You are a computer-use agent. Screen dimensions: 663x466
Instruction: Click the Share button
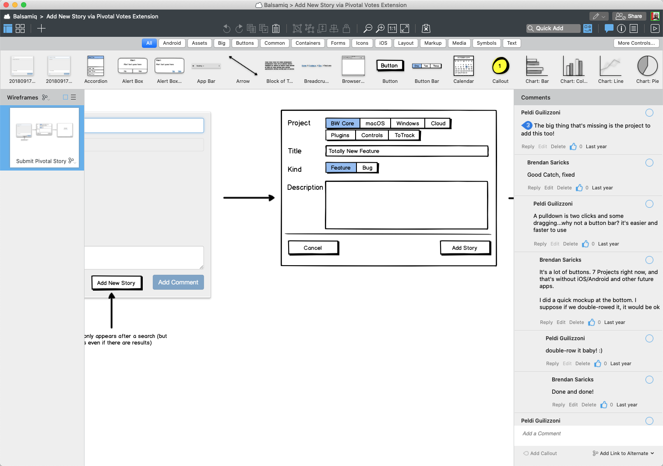pyautogui.click(x=629, y=16)
